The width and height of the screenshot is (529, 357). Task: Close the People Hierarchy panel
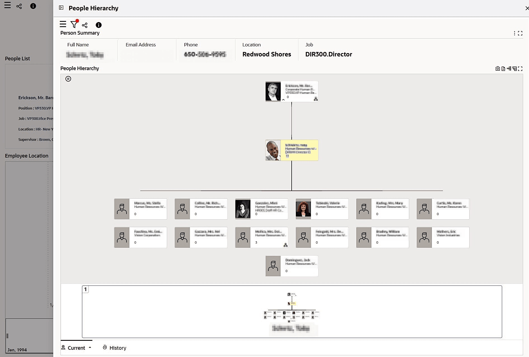pos(527,8)
